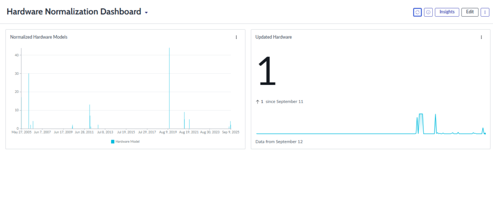Open the dashboard info icon
493x198 pixels.
tap(428, 12)
